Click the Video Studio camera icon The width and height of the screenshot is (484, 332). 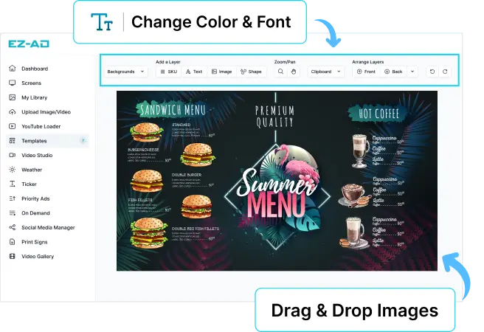coord(13,155)
